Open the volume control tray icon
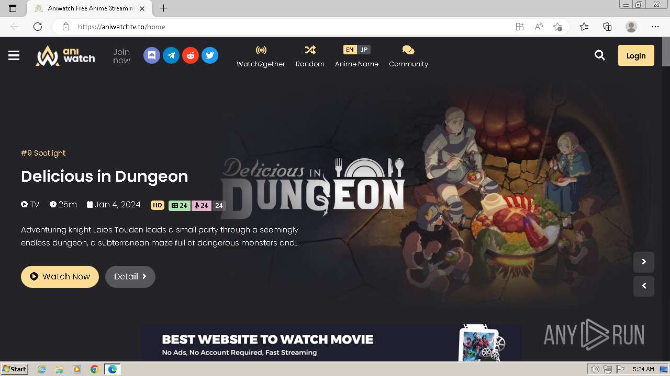This screenshot has width=670, height=376. click(x=595, y=369)
